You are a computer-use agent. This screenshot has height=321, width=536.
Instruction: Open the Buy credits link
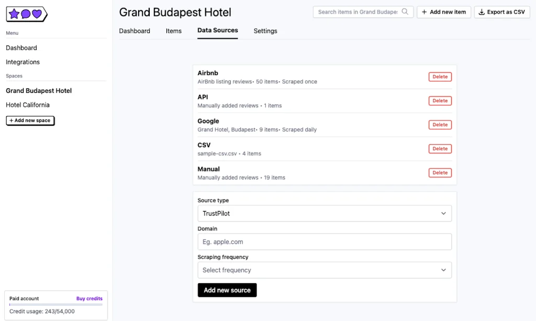click(89, 298)
